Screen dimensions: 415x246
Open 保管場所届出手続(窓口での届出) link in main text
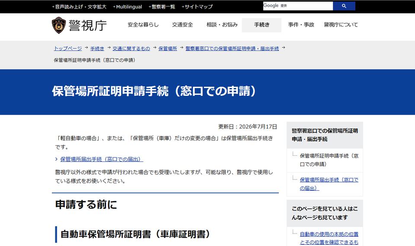click(102, 159)
